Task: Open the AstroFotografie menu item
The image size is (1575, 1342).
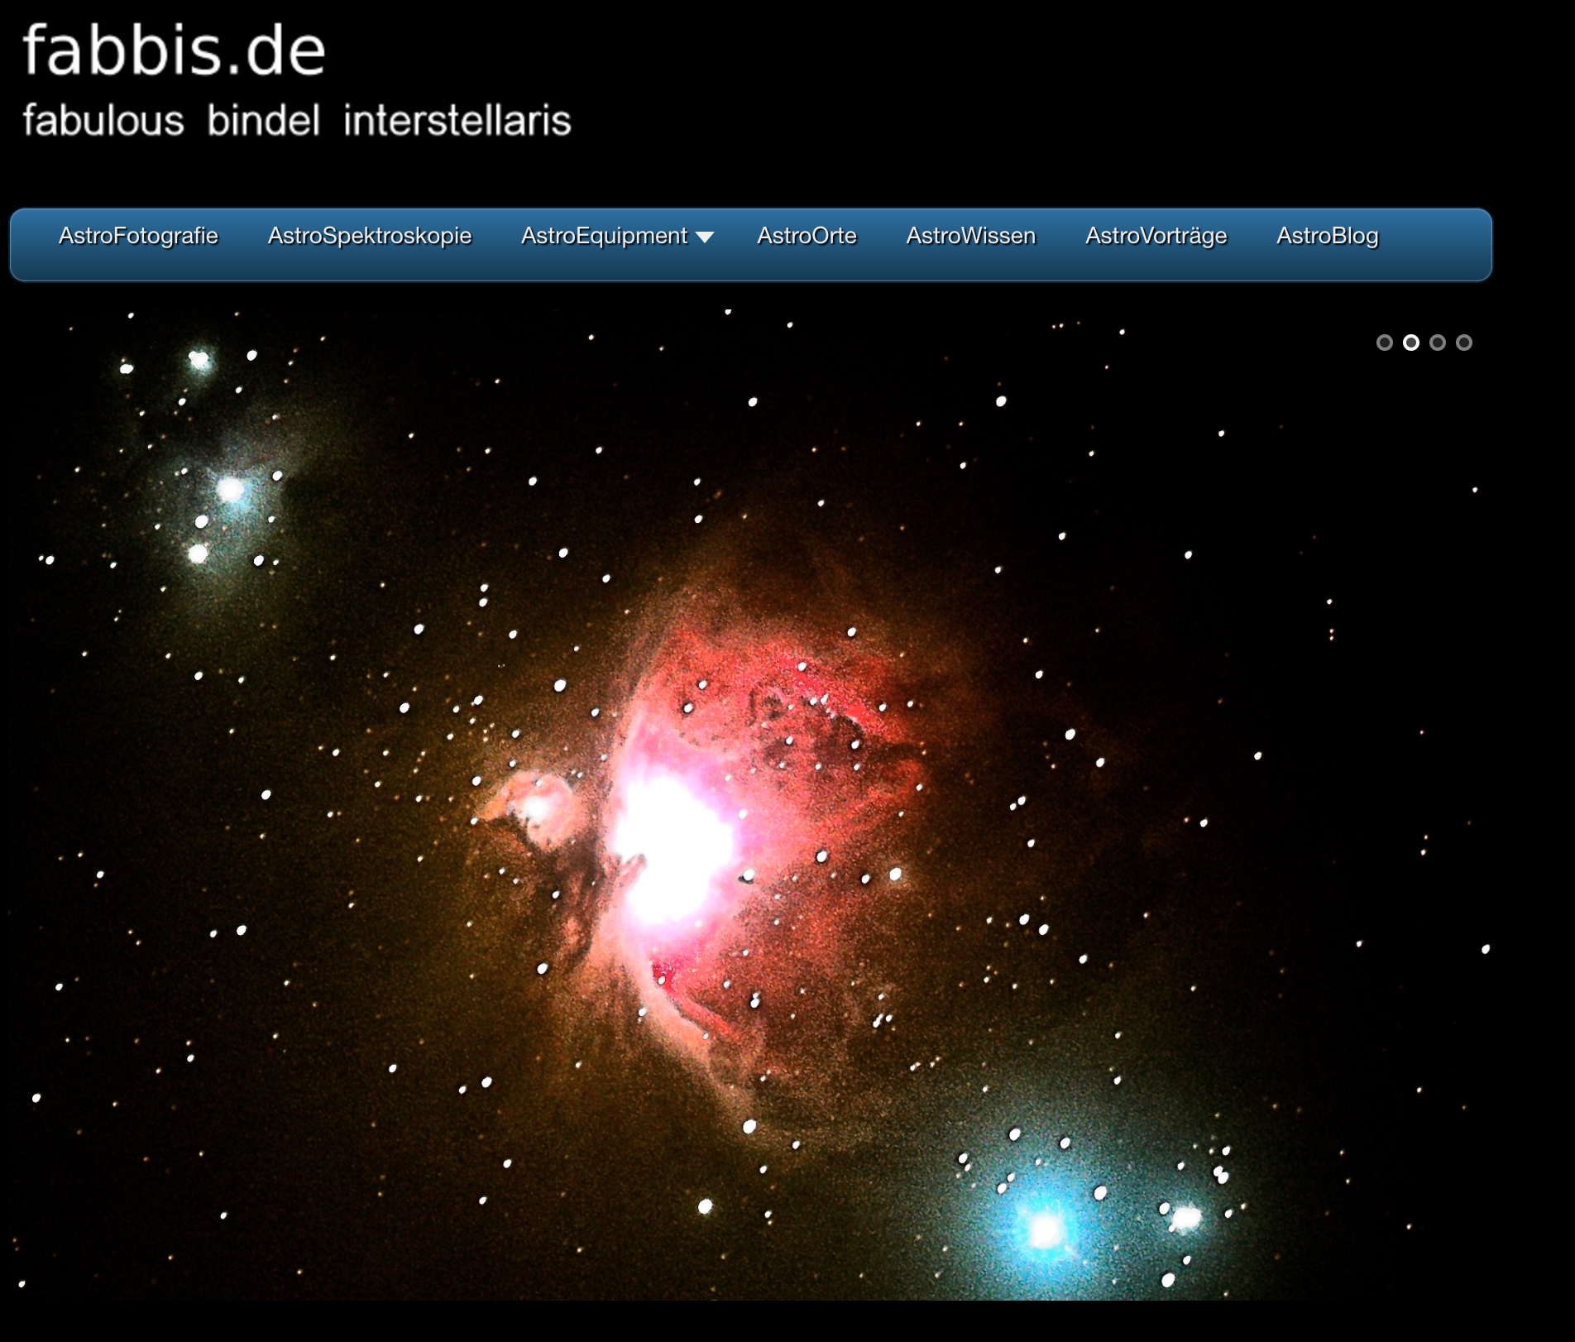Action: (x=138, y=237)
